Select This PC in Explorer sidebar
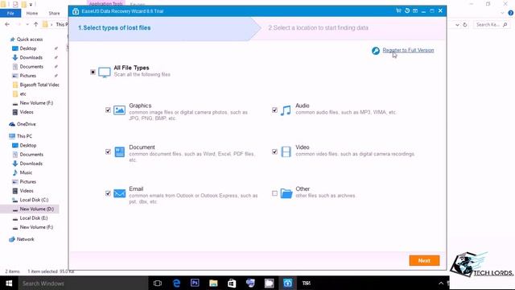This screenshot has width=515, height=290. pos(24,136)
